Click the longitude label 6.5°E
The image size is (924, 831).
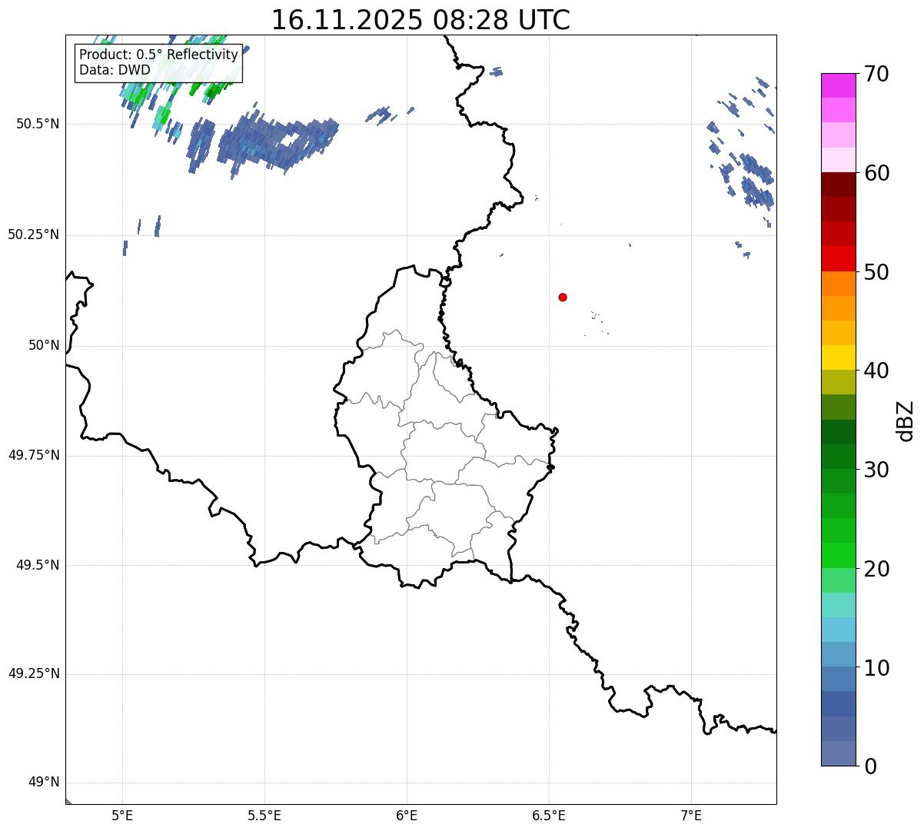point(549,816)
